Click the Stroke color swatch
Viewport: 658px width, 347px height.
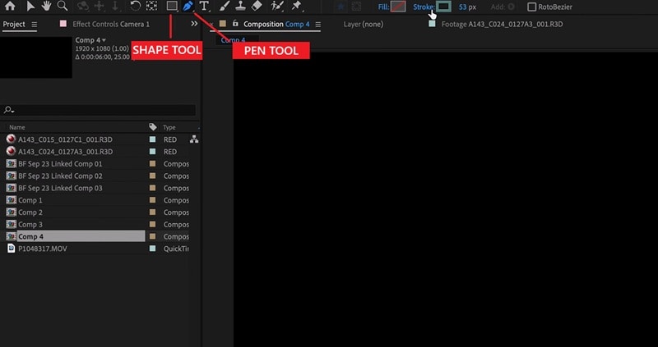click(443, 7)
